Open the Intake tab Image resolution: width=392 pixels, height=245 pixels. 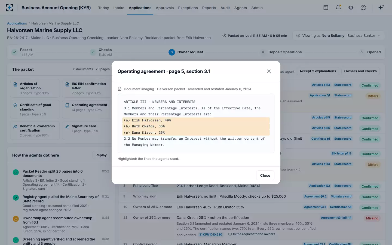[119, 8]
